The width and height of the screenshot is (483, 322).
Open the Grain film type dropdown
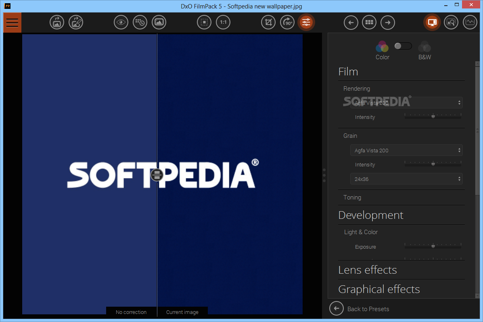(x=406, y=150)
